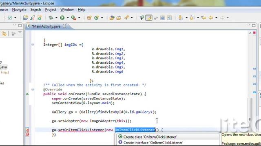Select the .java file in left tree
261x146 pixels.
point(3,67)
